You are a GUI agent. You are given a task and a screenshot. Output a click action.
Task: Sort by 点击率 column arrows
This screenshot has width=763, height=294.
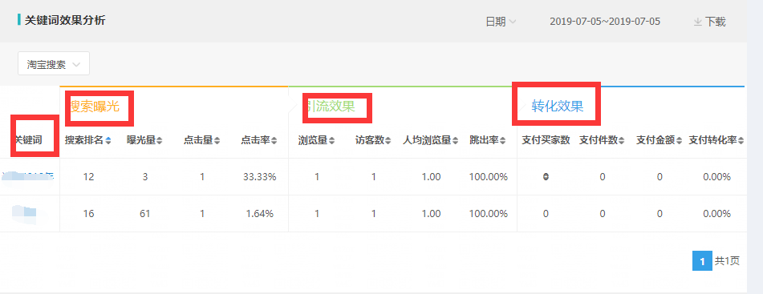click(274, 141)
